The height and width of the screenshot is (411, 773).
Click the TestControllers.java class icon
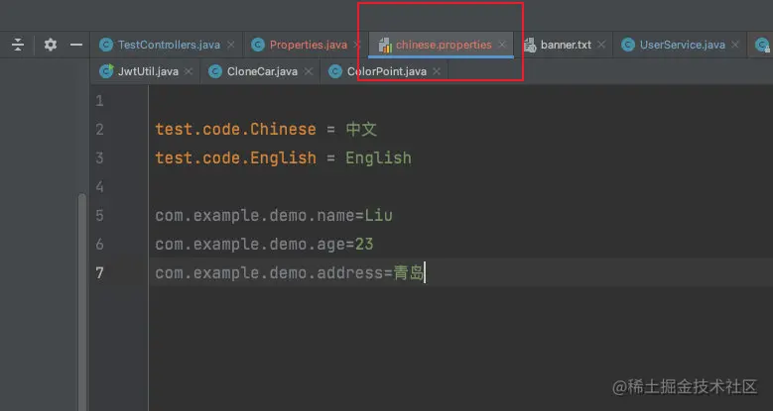(x=106, y=45)
